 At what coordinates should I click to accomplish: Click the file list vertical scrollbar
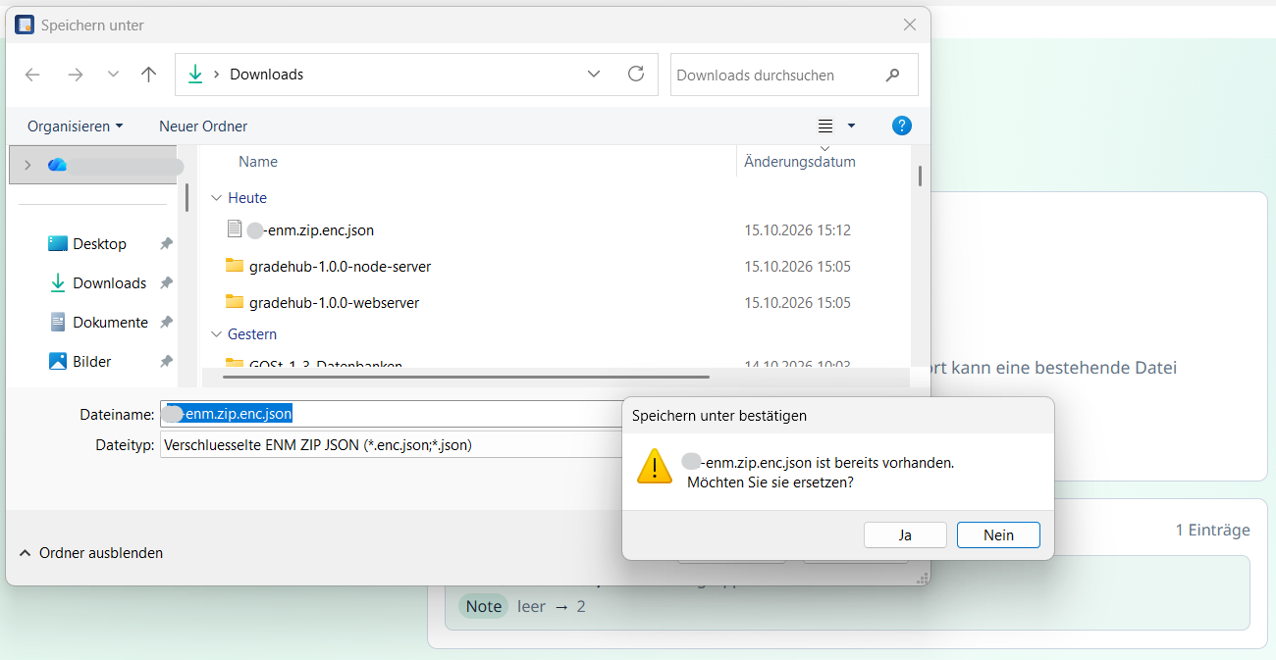tap(920, 176)
